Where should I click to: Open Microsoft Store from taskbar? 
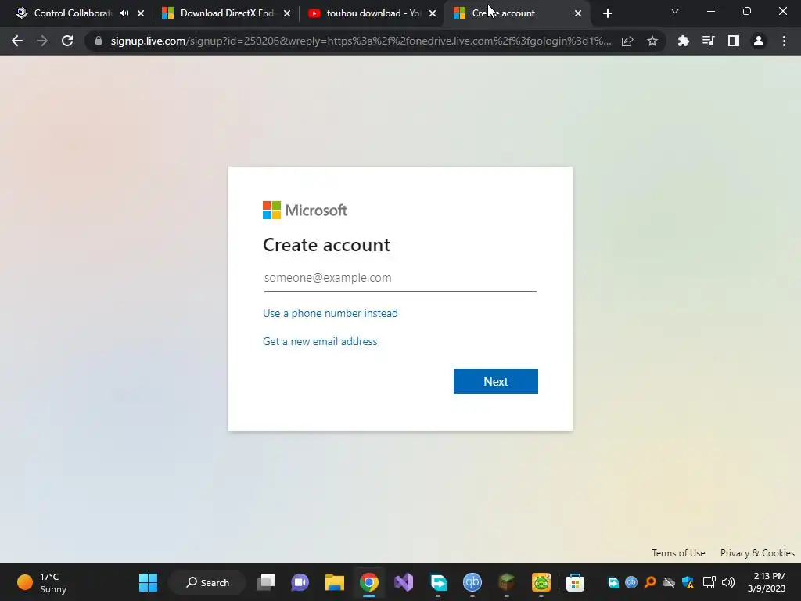click(x=575, y=582)
